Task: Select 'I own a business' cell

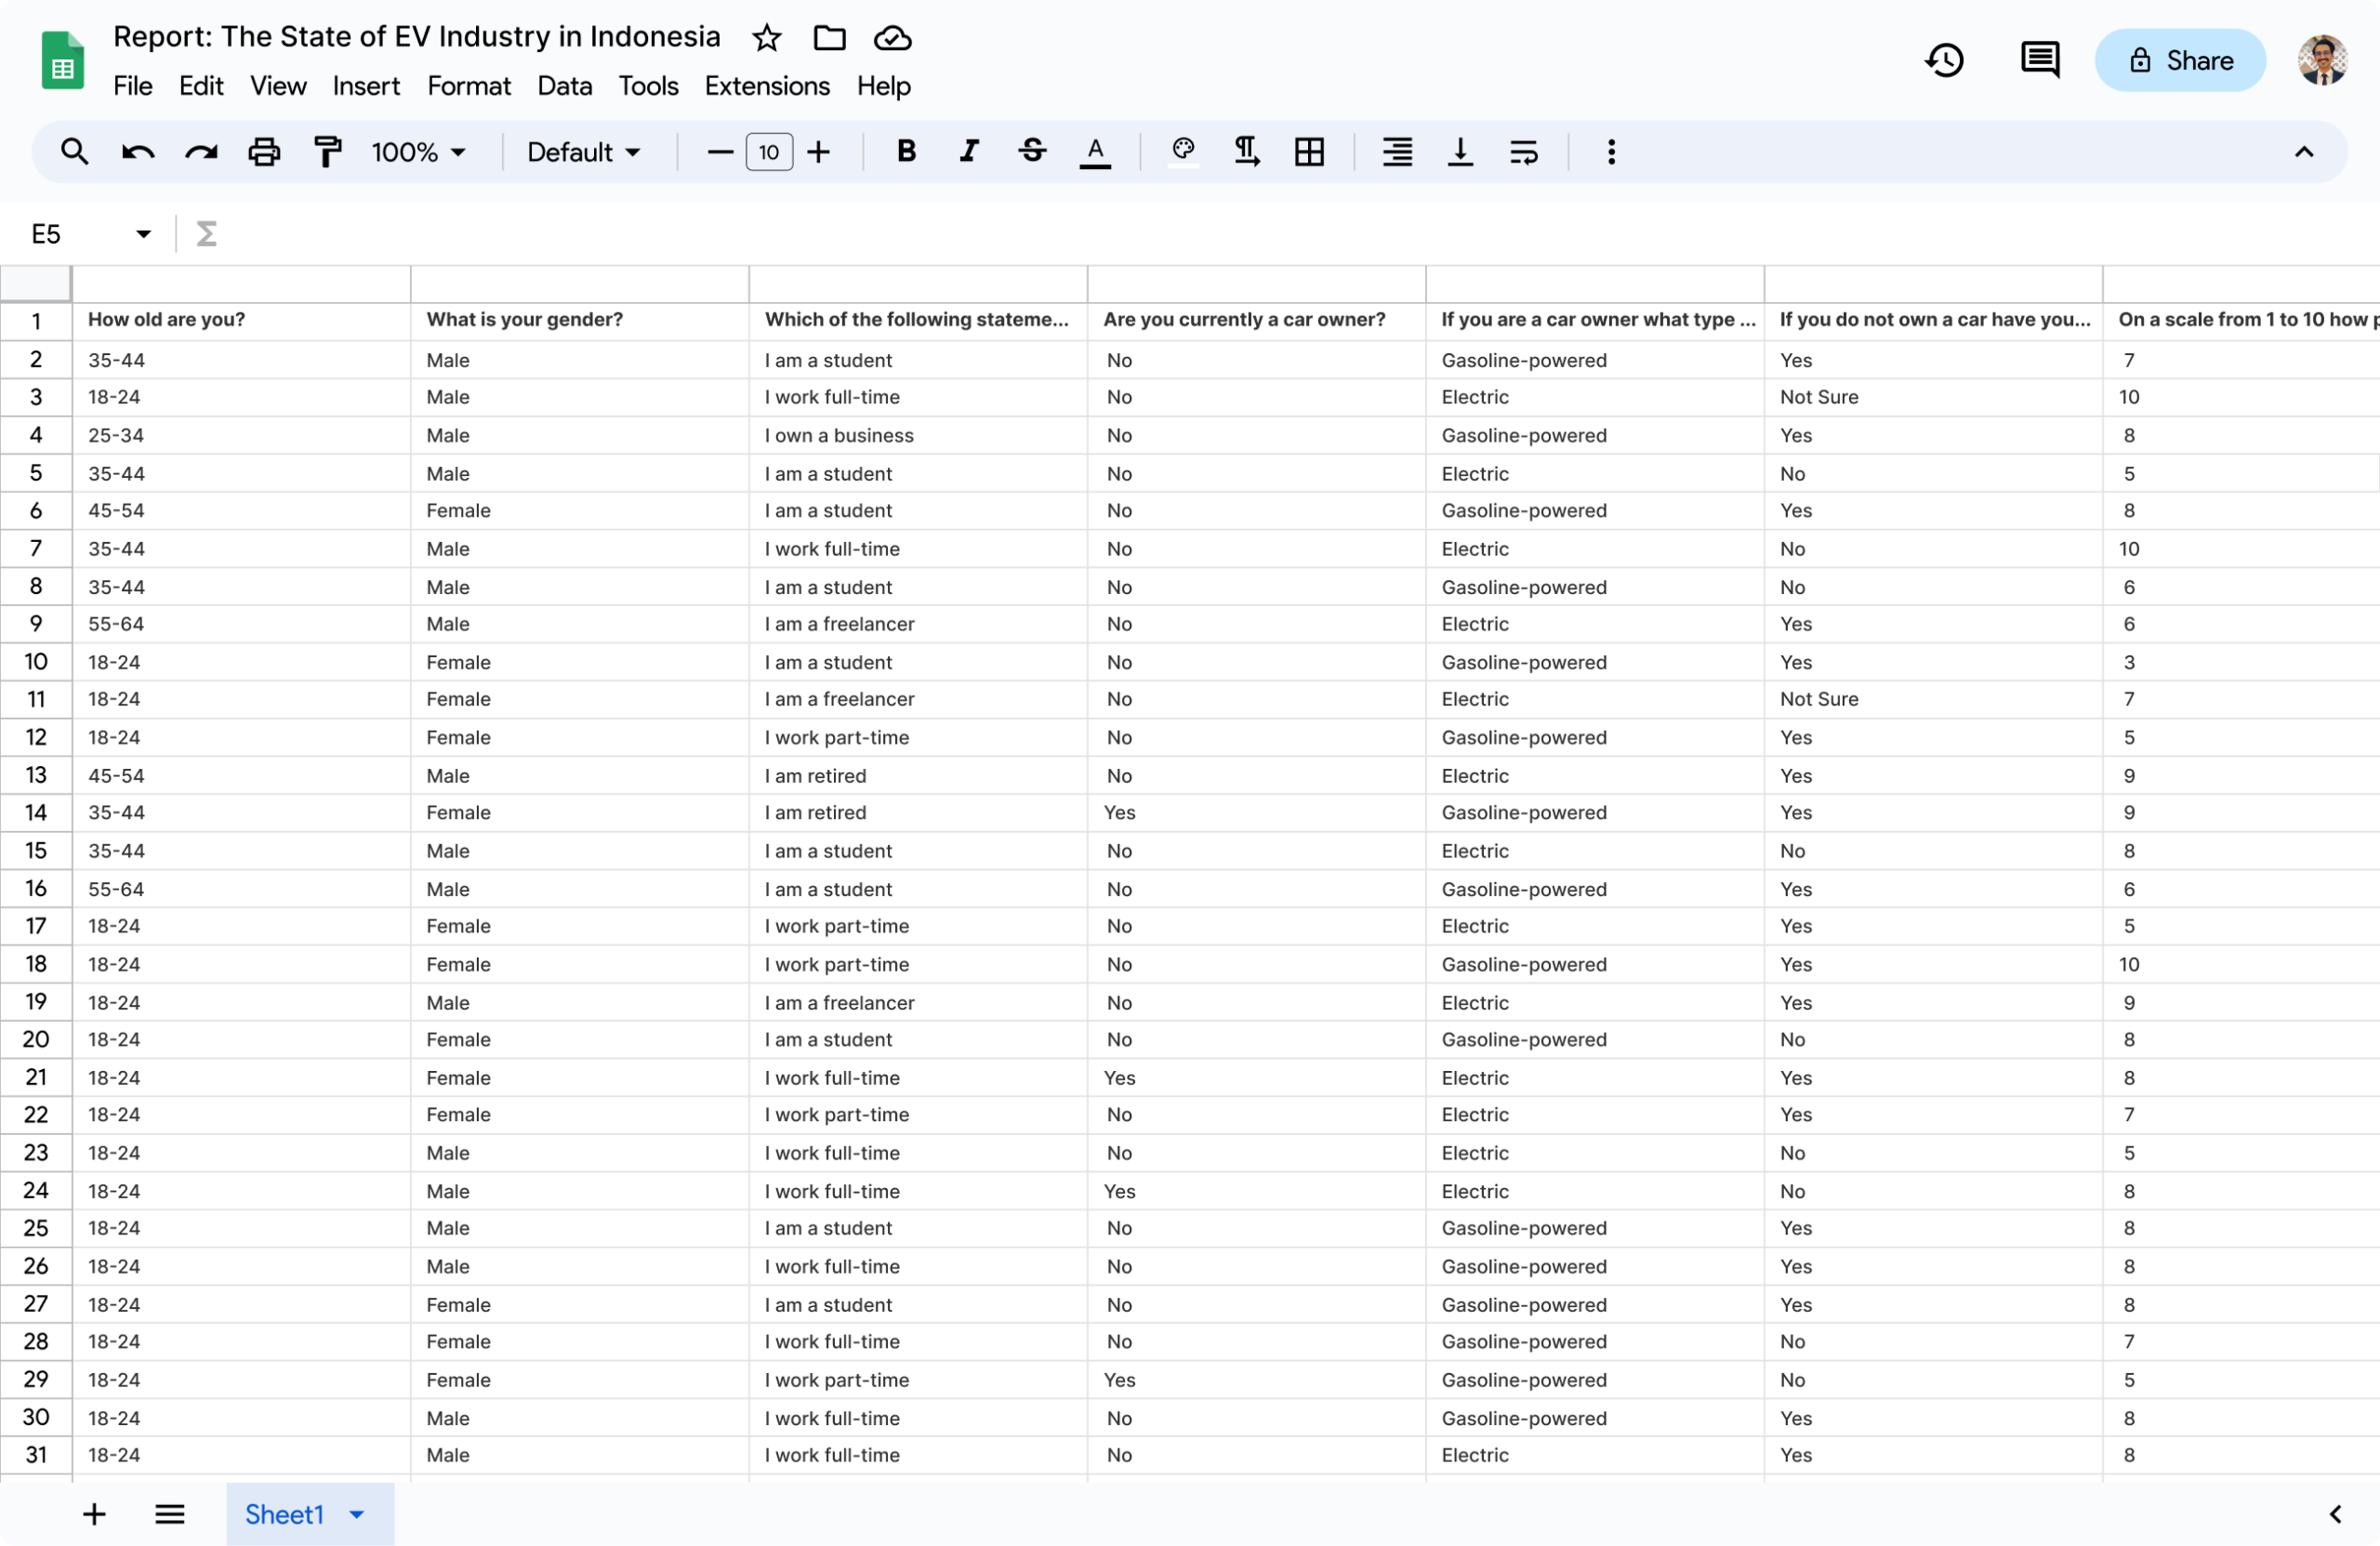Action: (918, 436)
